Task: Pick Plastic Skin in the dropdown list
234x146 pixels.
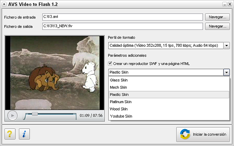Action: (x=169, y=95)
